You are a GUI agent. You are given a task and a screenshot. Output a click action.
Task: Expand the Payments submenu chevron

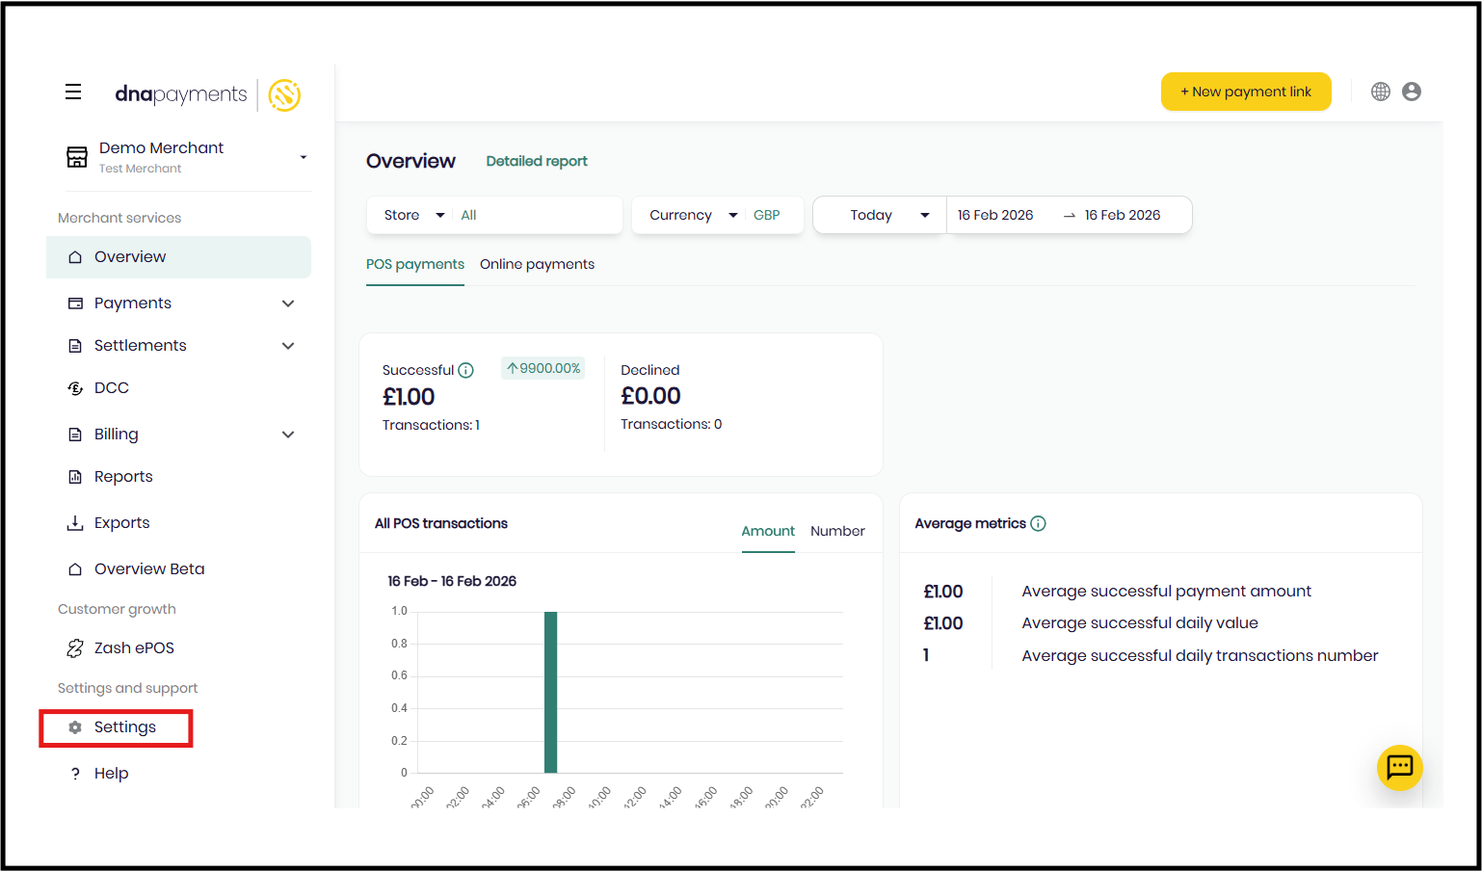tap(288, 304)
